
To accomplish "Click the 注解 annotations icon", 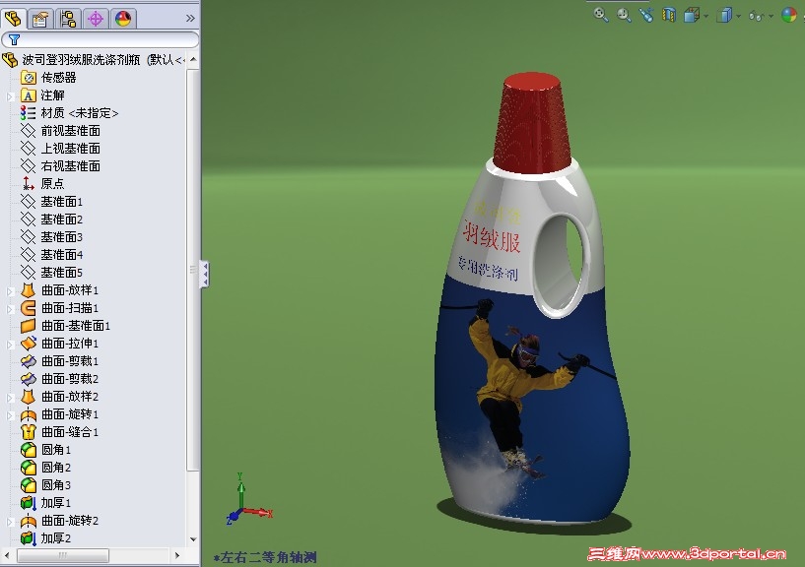I will point(29,95).
